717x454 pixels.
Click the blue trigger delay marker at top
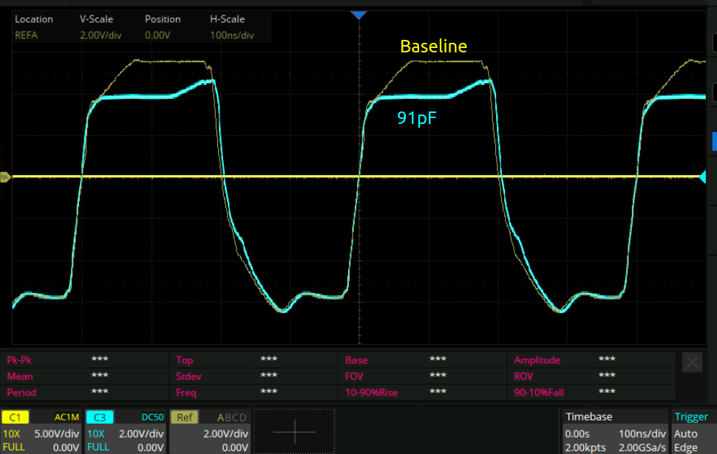click(358, 15)
